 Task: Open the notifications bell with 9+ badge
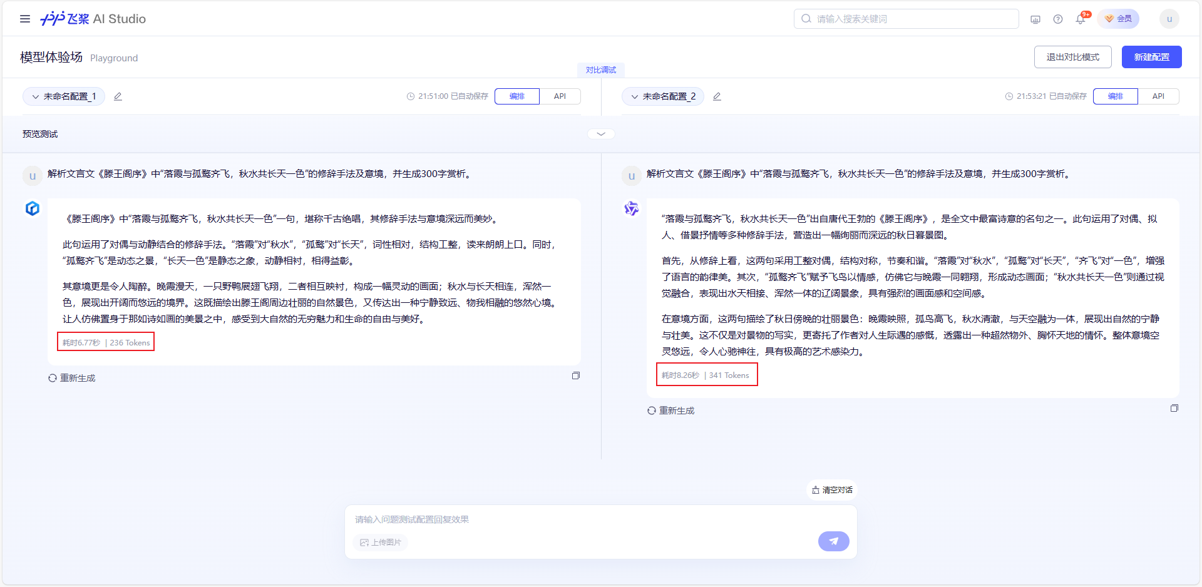[x=1079, y=19]
